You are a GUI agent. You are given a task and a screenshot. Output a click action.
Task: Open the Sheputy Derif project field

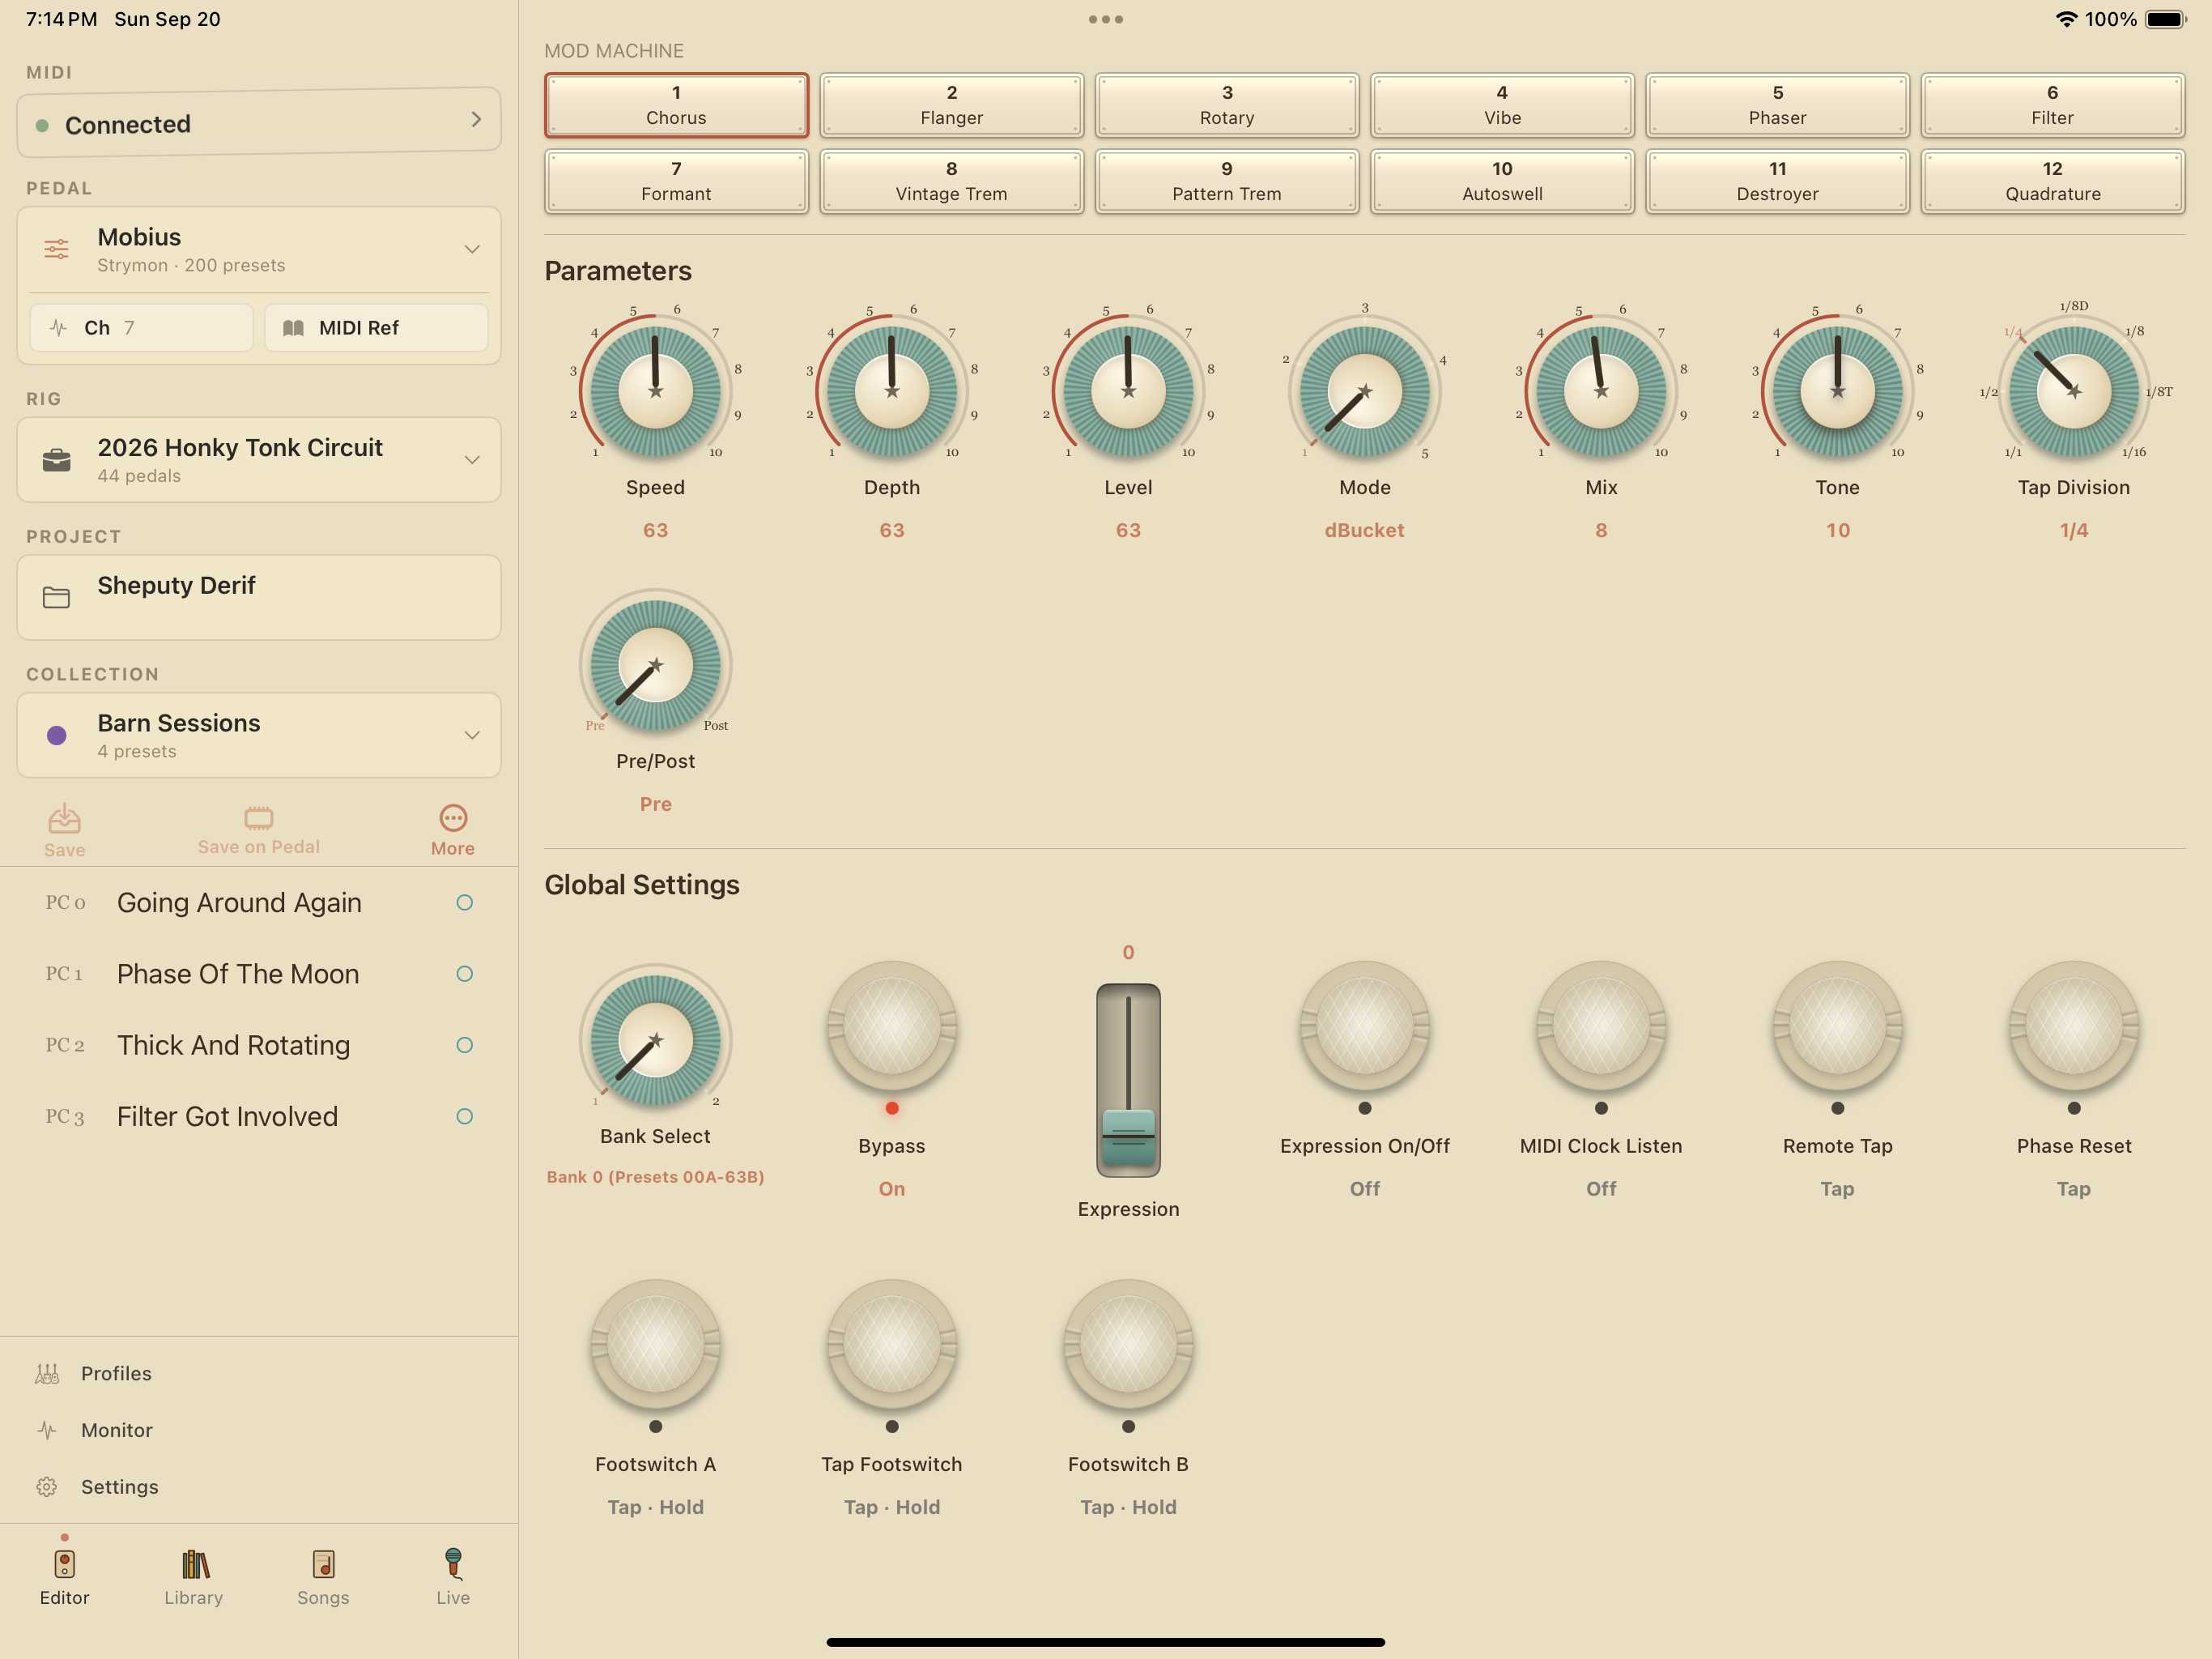click(259, 597)
